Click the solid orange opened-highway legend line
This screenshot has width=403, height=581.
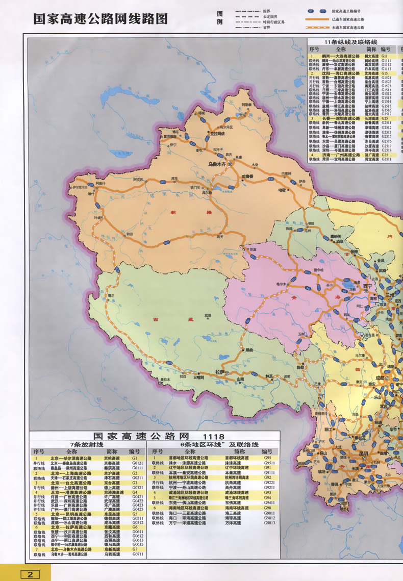pyautogui.click(x=317, y=19)
